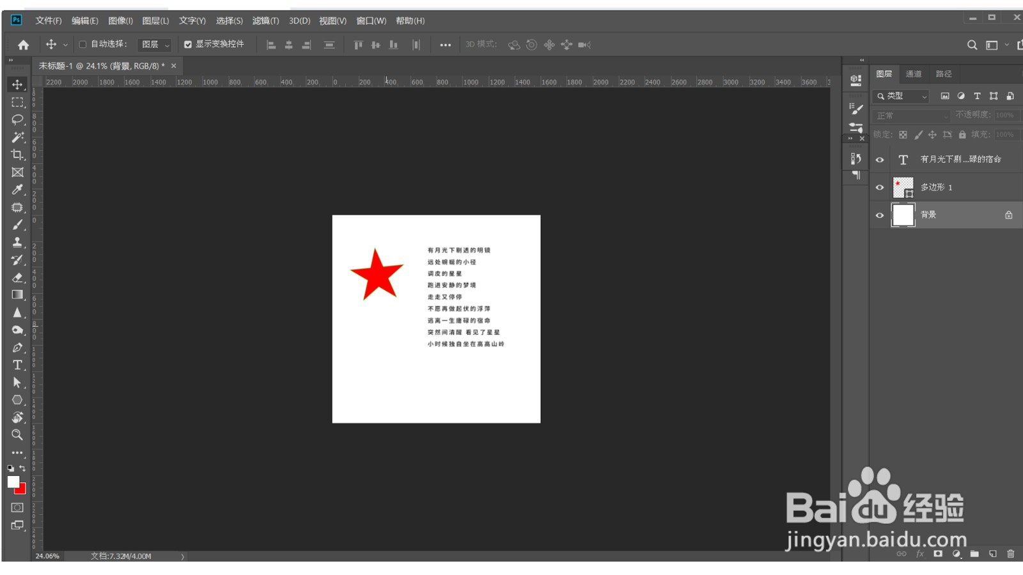1023x575 pixels.
Task: Expand the collapsed toolbar double arrows
Action: coord(10,61)
